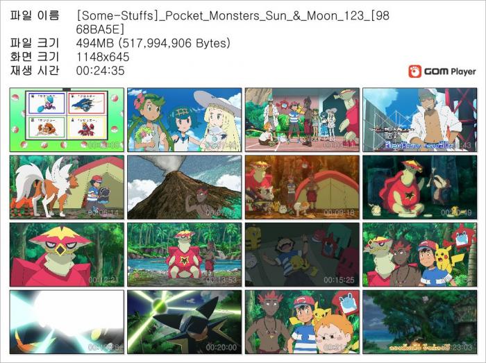The image size is (486, 363).
Task: Select the ending forest thumbnail at 23:03
Action: point(420,322)
